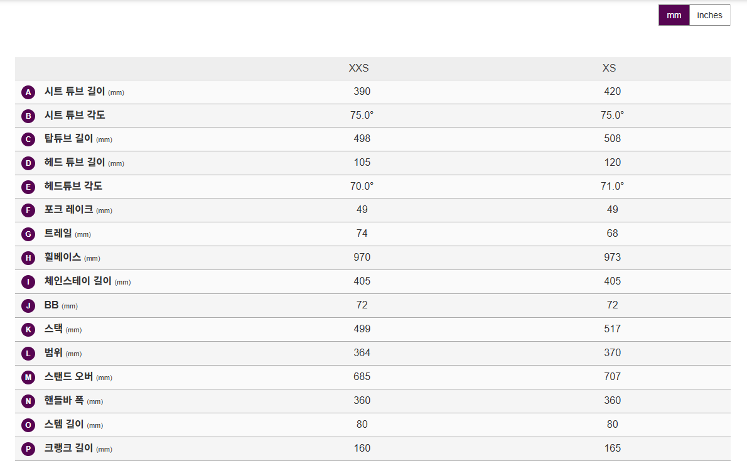
Task: Click the XXS 휠베이스 value 970
Action: coord(362,258)
